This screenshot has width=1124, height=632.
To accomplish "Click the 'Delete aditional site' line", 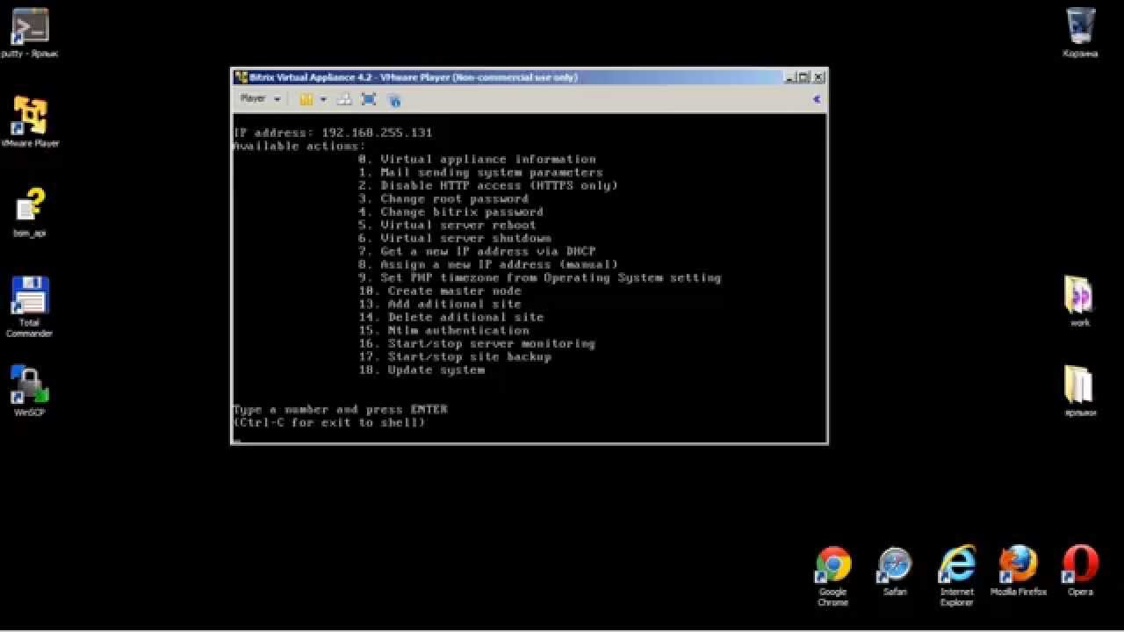I will point(451,317).
